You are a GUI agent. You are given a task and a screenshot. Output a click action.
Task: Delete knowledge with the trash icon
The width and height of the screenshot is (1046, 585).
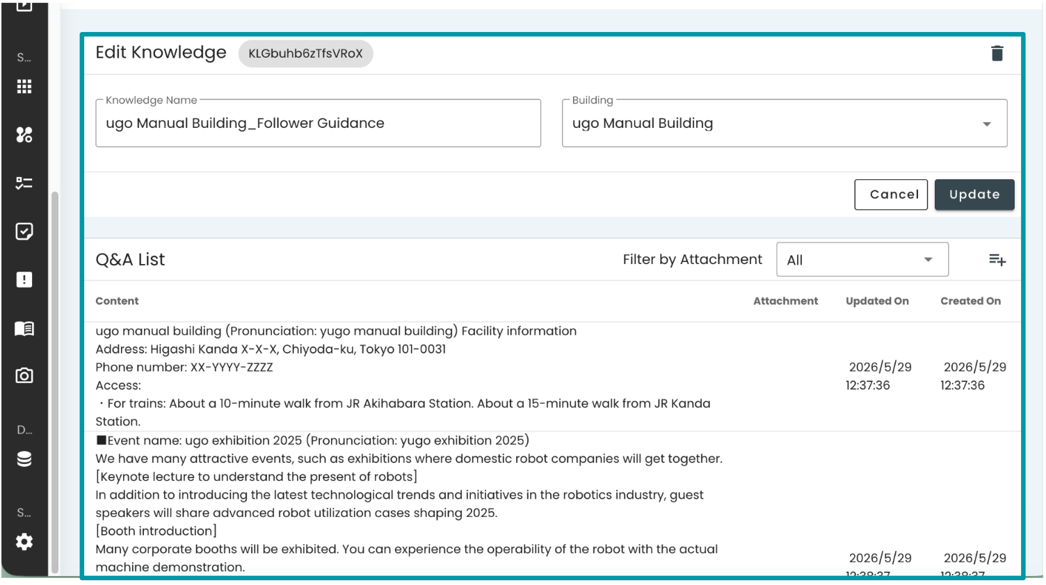pos(997,53)
